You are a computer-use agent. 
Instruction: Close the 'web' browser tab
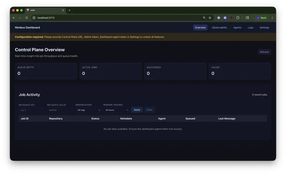coord(63,10)
